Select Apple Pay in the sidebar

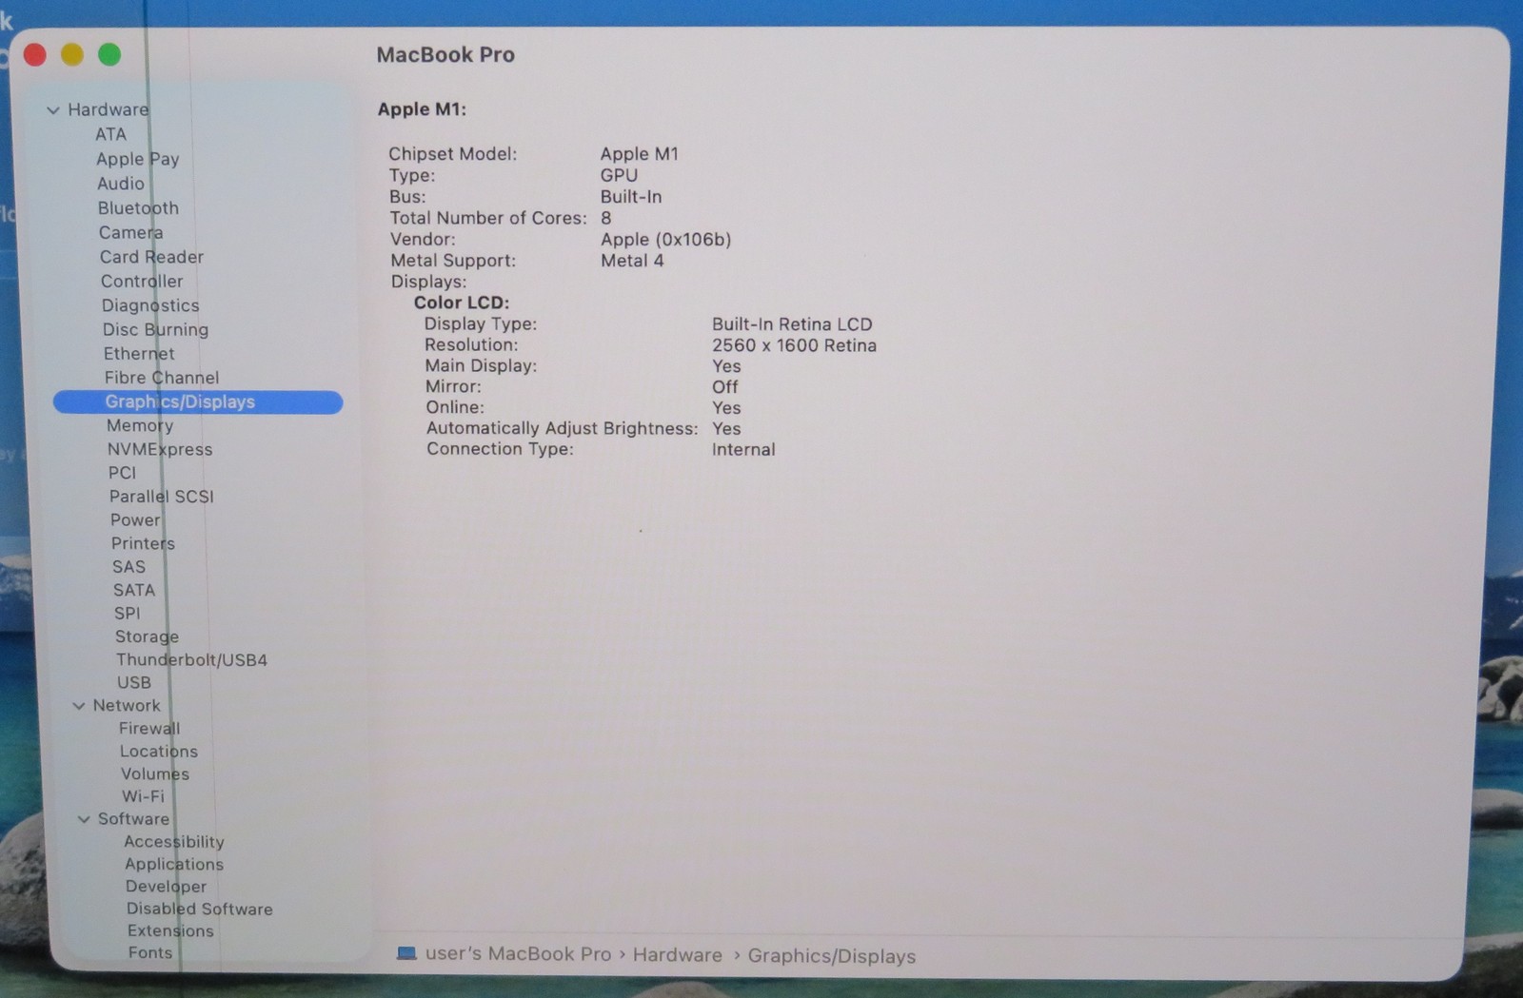[137, 159]
